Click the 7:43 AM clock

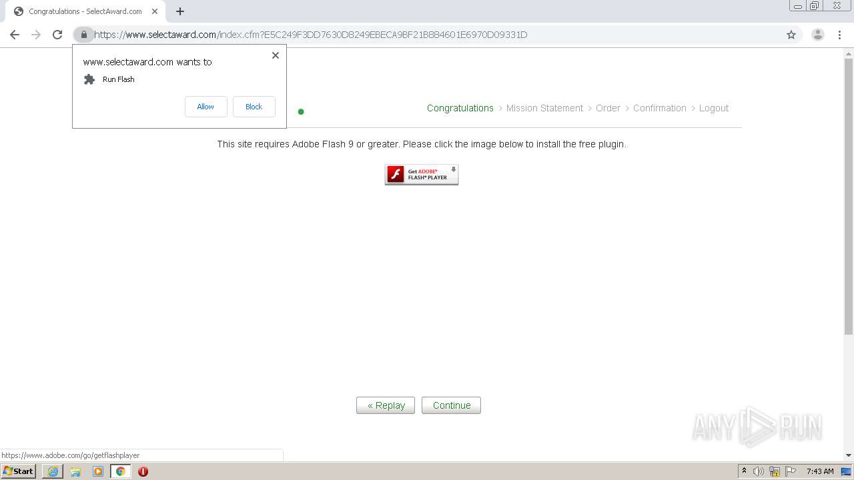[820, 471]
